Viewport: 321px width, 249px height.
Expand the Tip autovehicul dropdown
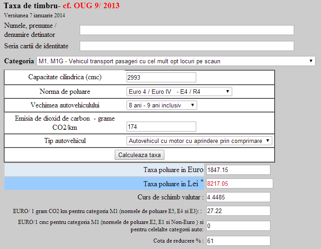tap(199, 141)
